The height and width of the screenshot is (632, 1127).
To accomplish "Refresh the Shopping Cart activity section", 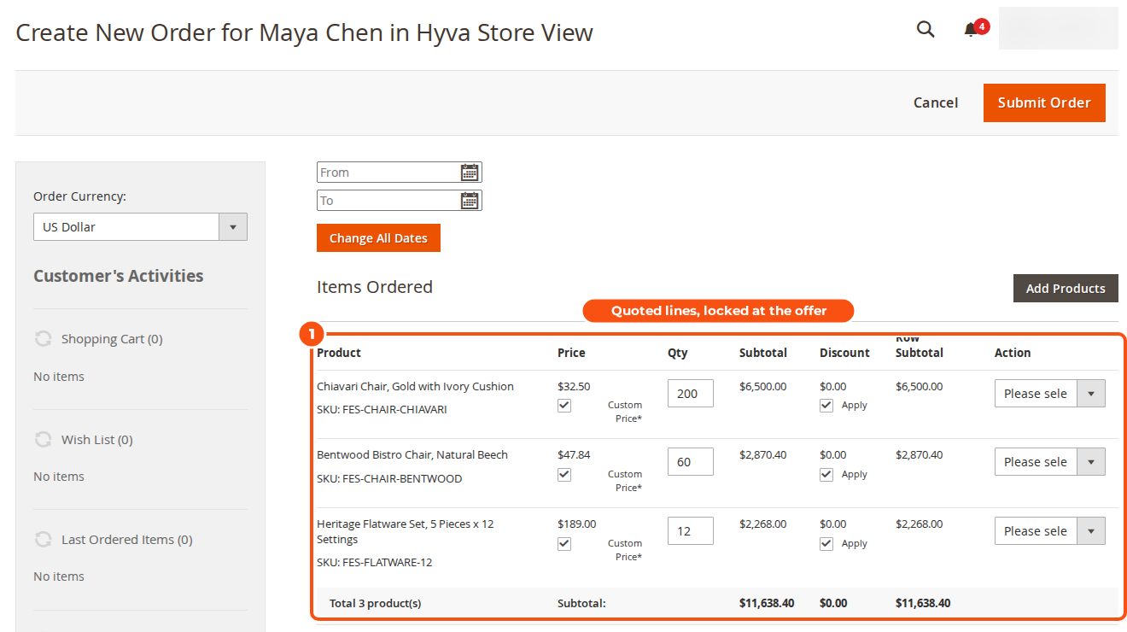I will pos(43,339).
